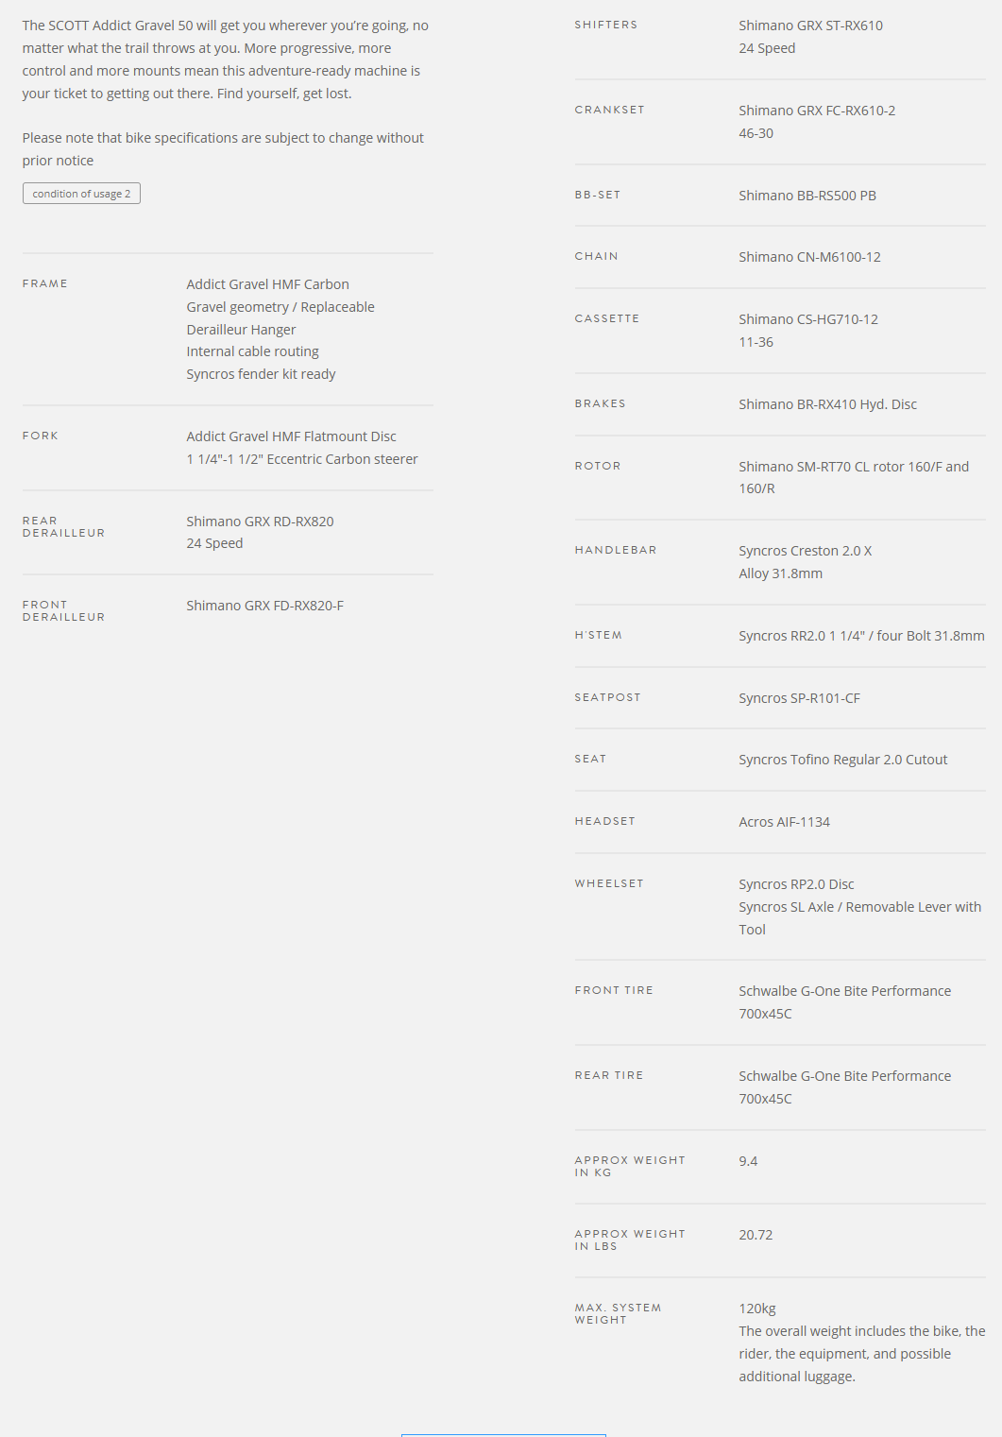Click the "Shimano GRX FC-RX610-2" crankset value
1002x1437 pixels.
pyautogui.click(x=817, y=111)
